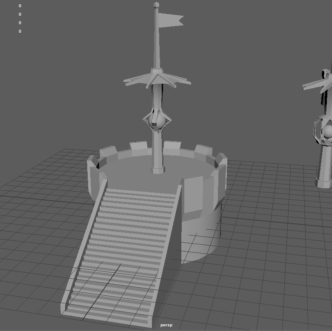This screenshot has width=332, height=331.
Task: Select the sphere inside the central lantern cage
Action: pos(157,121)
